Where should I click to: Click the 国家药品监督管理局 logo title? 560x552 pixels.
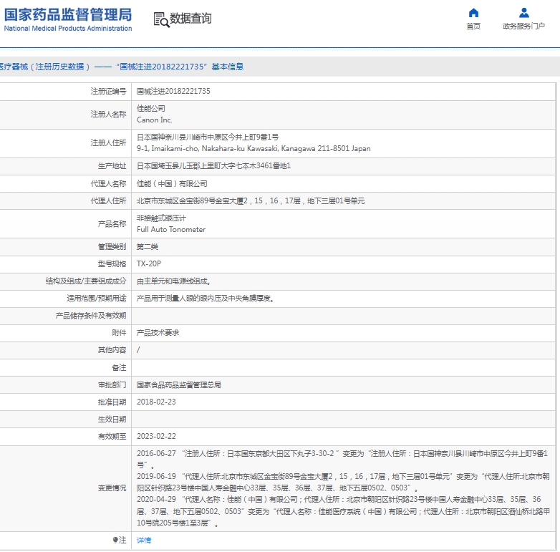pyautogui.click(x=68, y=14)
